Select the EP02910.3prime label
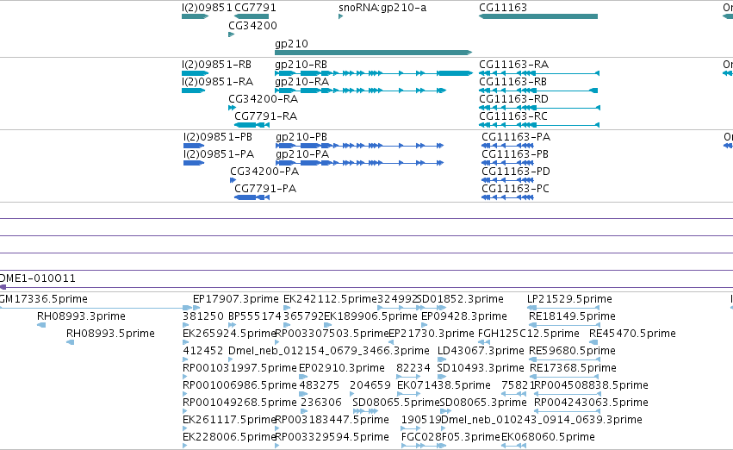733x450 pixels. (342, 368)
